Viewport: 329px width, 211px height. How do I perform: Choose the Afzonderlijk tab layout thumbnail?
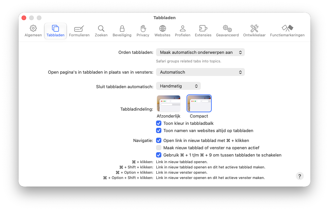tap(169, 103)
